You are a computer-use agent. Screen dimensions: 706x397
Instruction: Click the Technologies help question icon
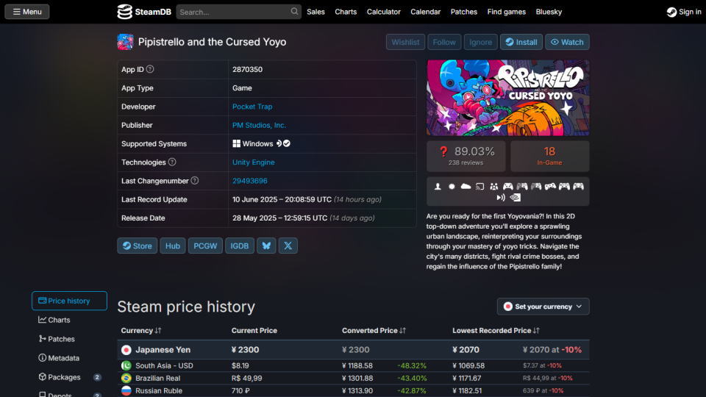pos(172,162)
